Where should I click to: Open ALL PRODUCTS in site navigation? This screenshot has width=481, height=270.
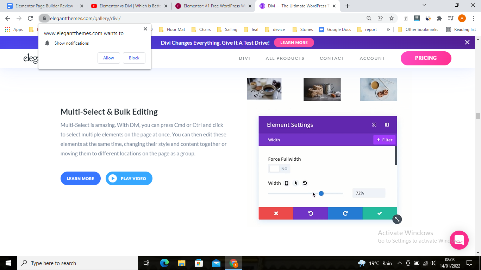coord(285,58)
